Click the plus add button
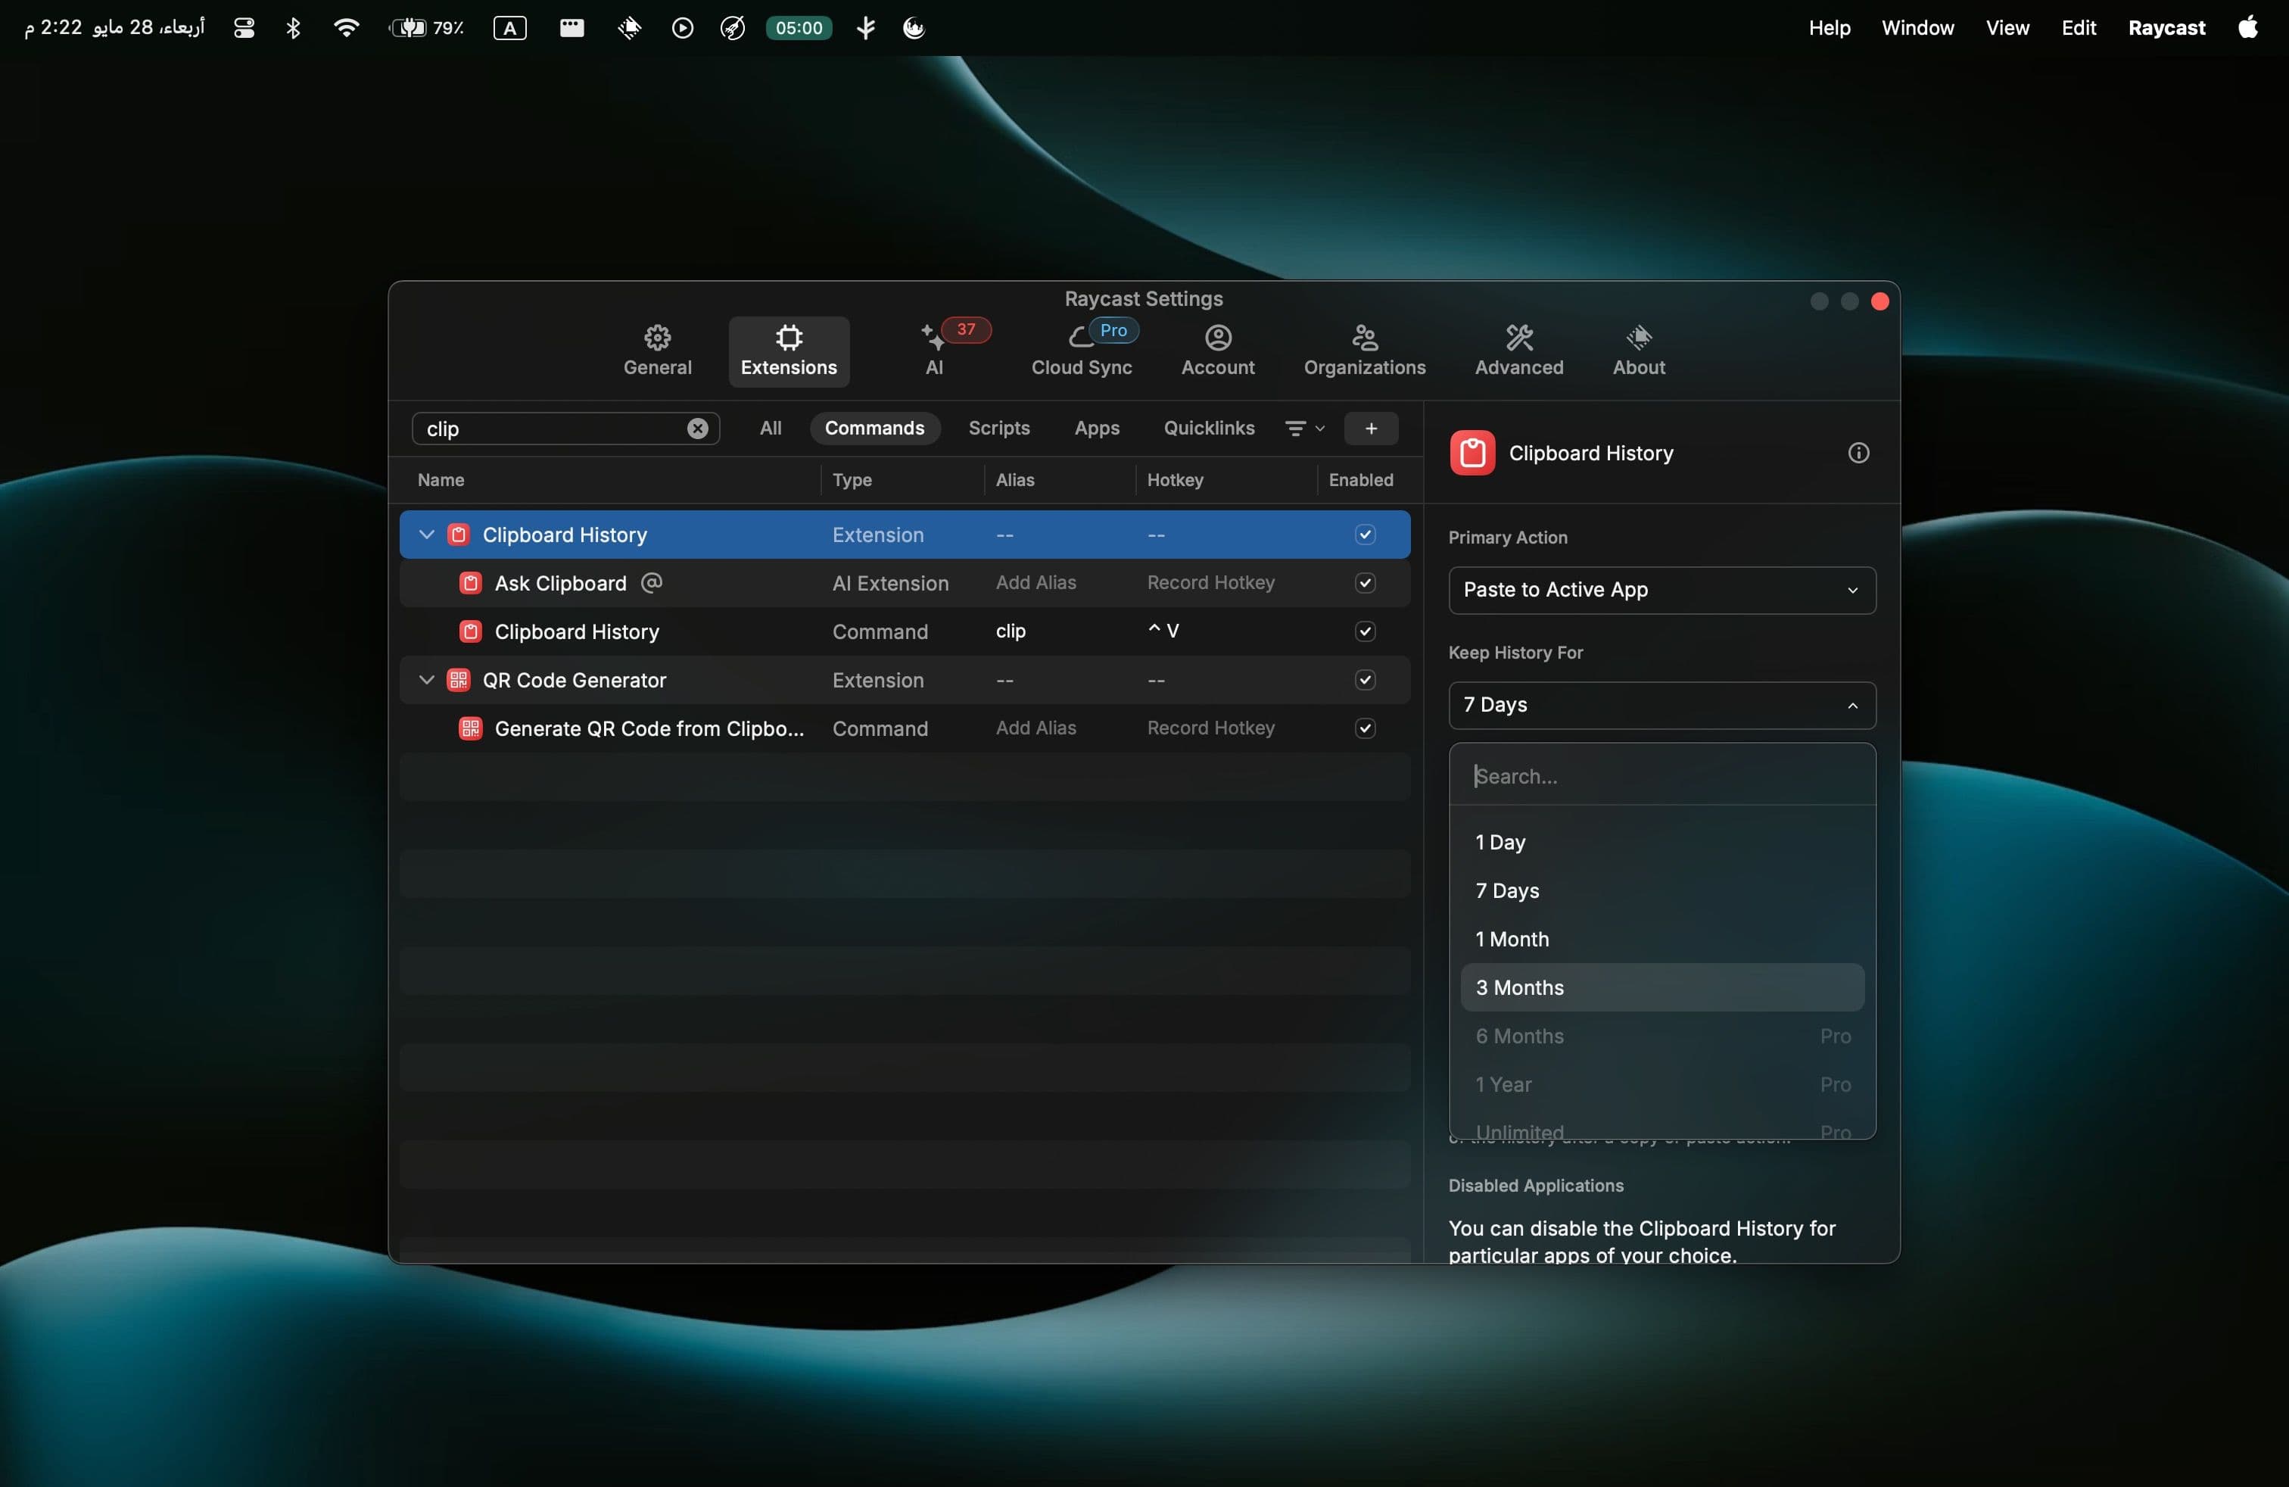This screenshot has width=2289, height=1487. click(1371, 429)
